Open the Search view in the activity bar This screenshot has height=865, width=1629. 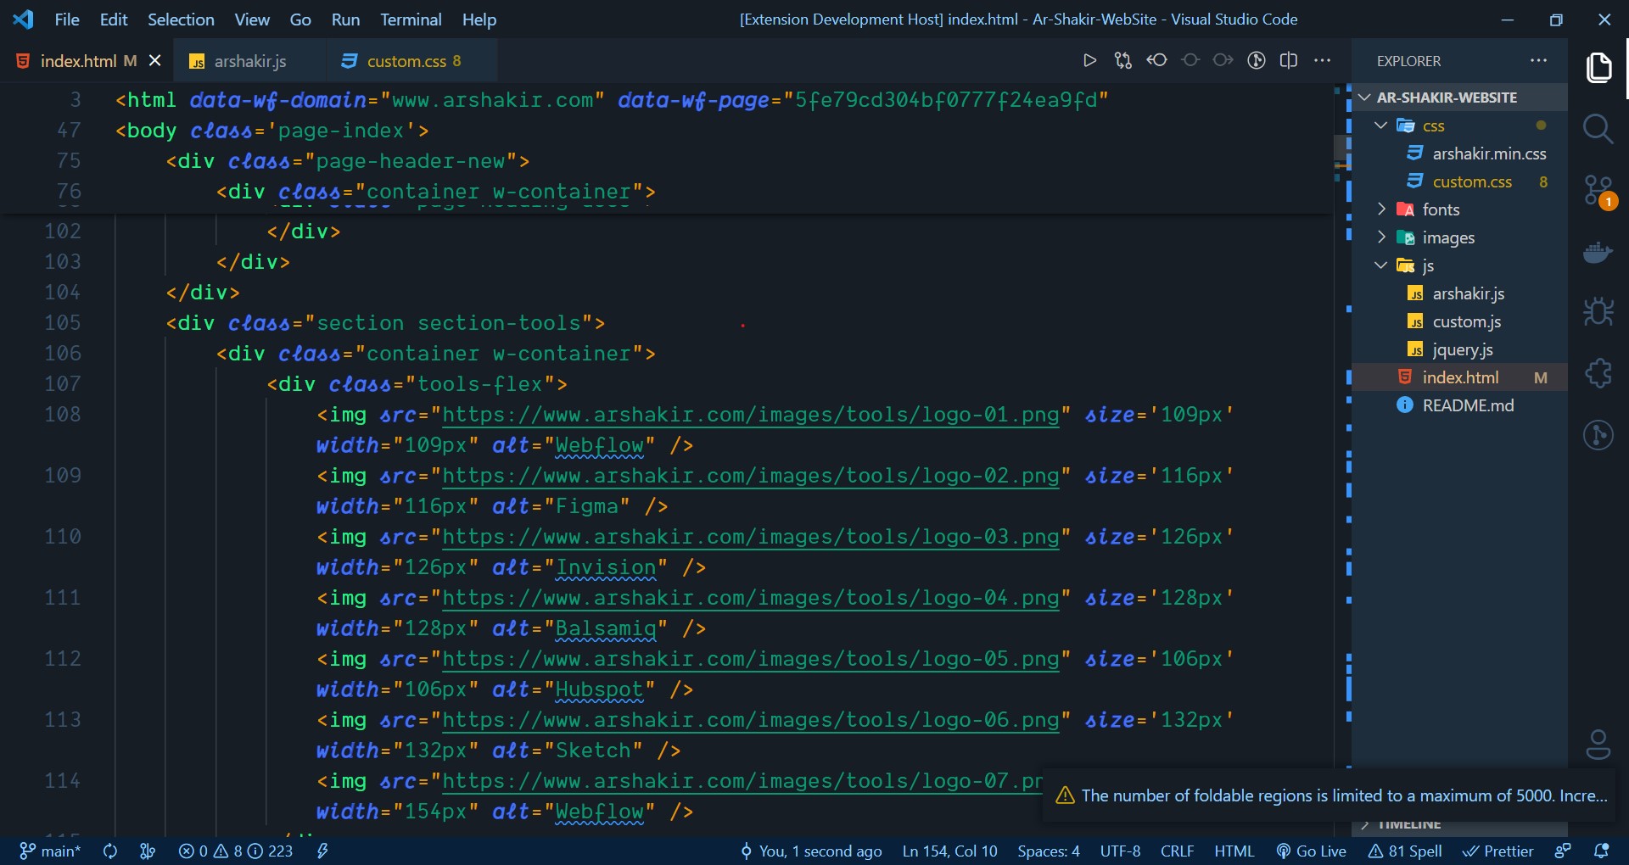1598,129
